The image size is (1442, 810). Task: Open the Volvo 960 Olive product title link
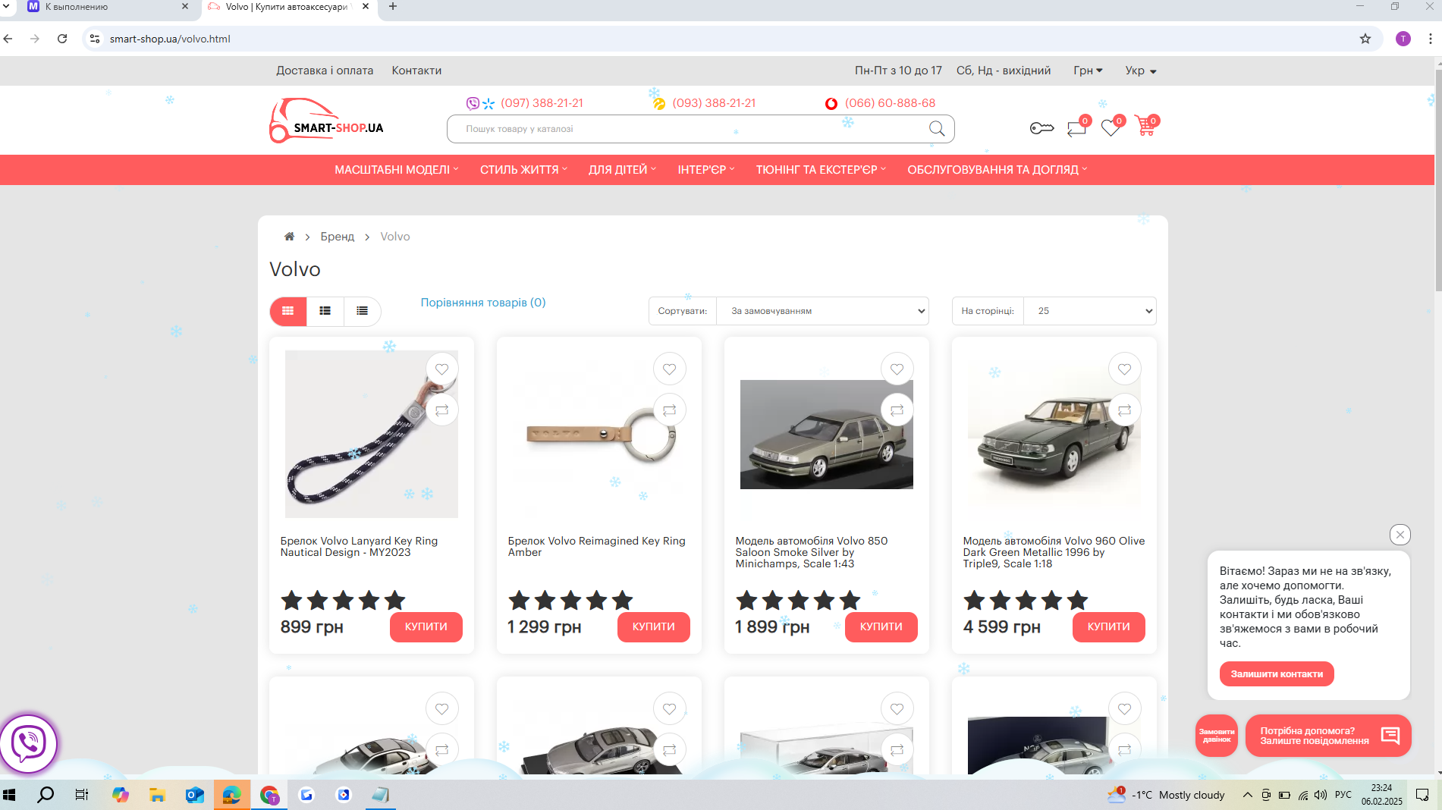(x=1054, y=552)
